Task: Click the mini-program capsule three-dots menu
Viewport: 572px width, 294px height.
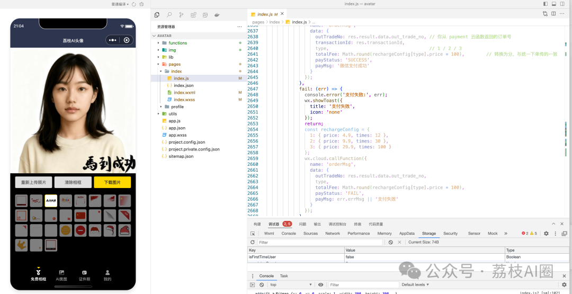Action: pyautogui.click(x=113, y=40)
